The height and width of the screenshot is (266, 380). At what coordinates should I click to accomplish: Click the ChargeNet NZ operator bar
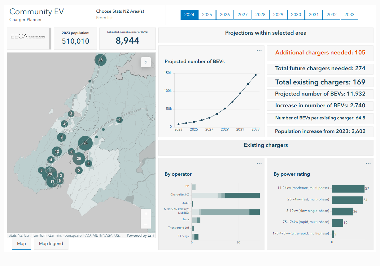(225, 195)
